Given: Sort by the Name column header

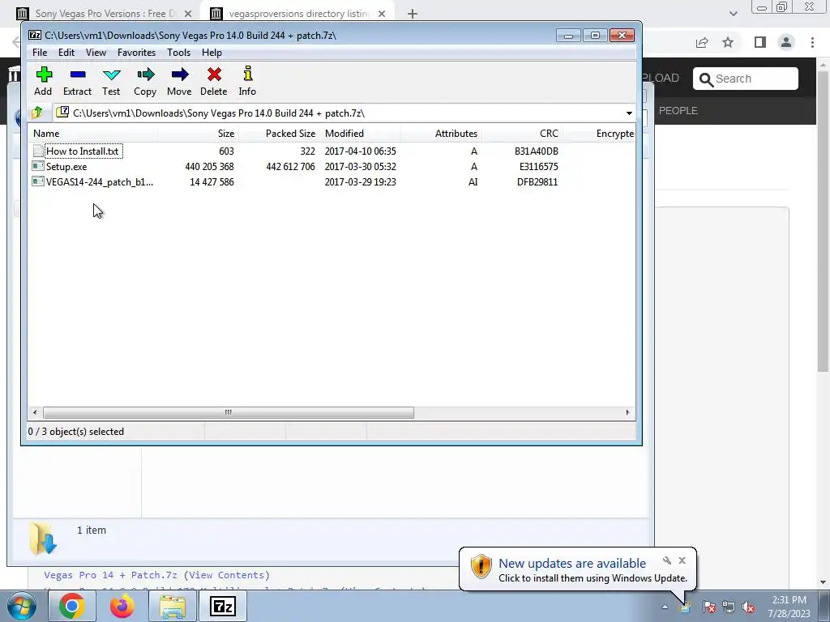Looking at the screenshot, I should pos(93,134).
